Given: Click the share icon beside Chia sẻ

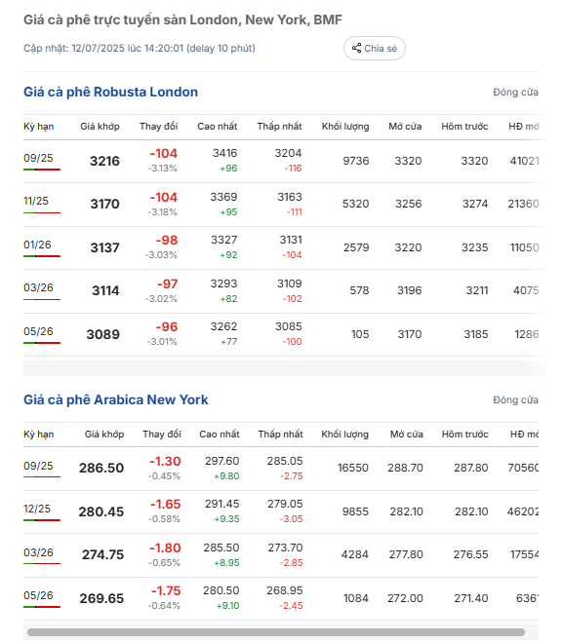Looking at the screenshot, I should [356, 49].
